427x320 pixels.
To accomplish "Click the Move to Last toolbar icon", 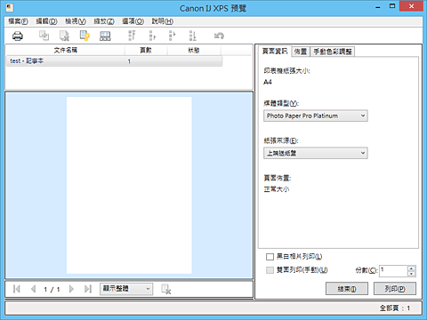I will point(192,36).
